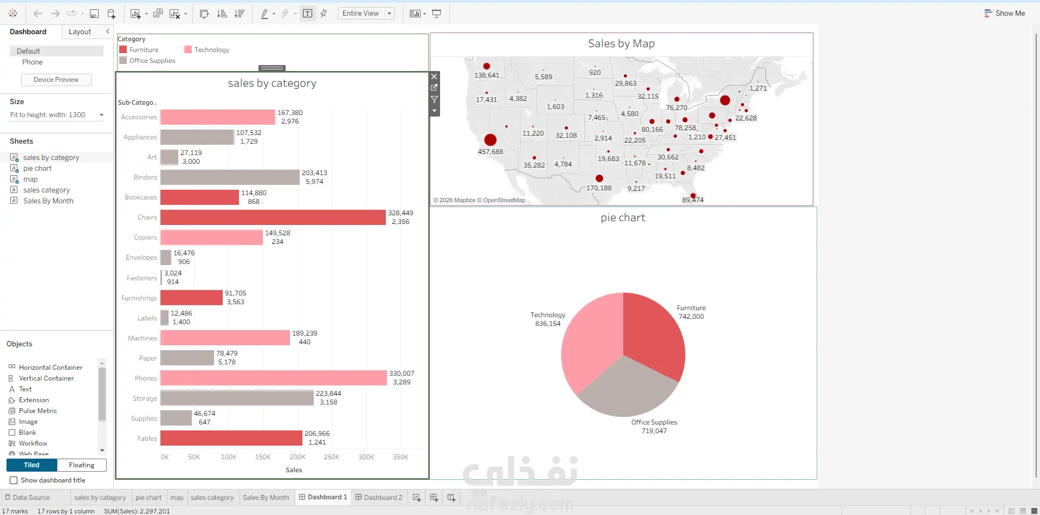Add a new dashboard via the bottom tab icon
Viewport: 1040px width, 515px height.
434,497
